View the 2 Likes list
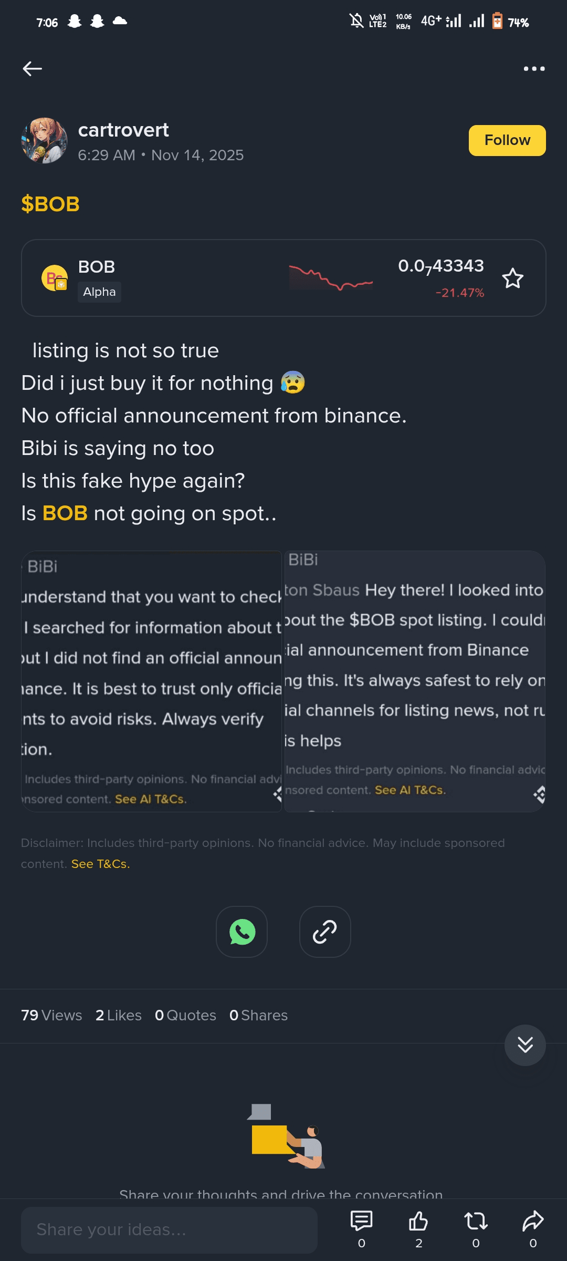Screen dimensions: 567x1261 (119, 1015)
